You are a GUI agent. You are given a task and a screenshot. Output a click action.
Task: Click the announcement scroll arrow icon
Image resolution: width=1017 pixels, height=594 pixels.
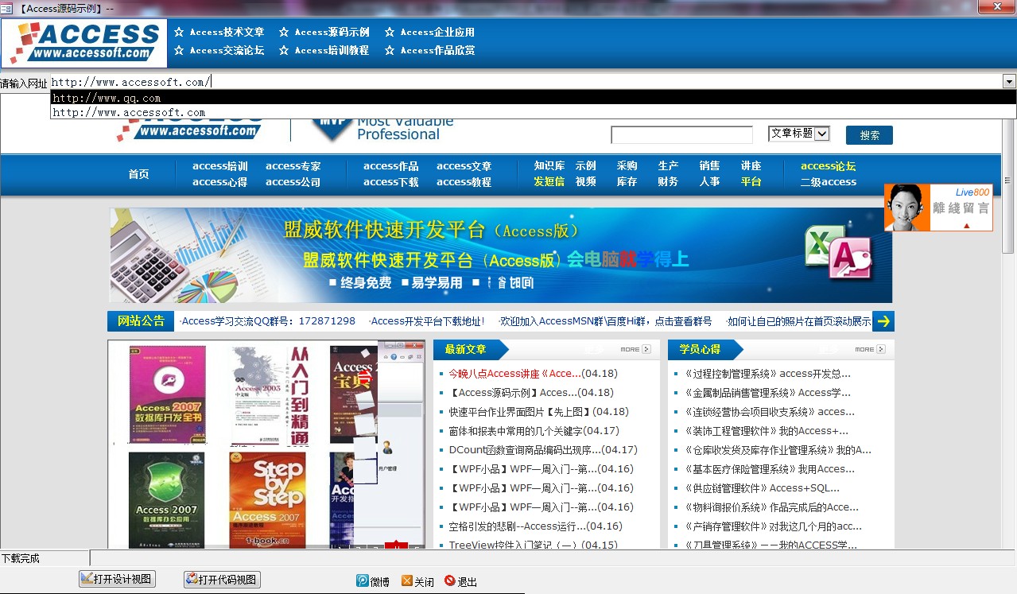[883, 321]
